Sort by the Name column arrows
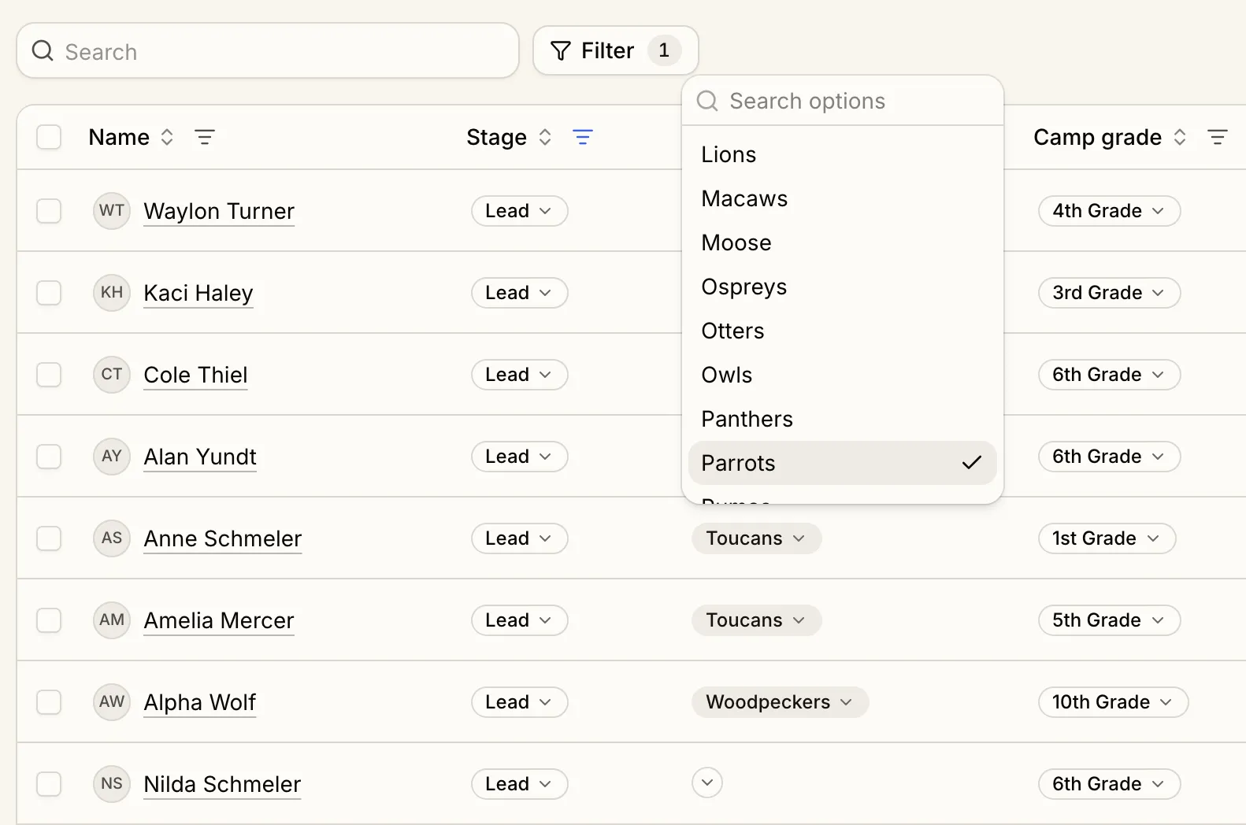 click(x=167, y=137)
